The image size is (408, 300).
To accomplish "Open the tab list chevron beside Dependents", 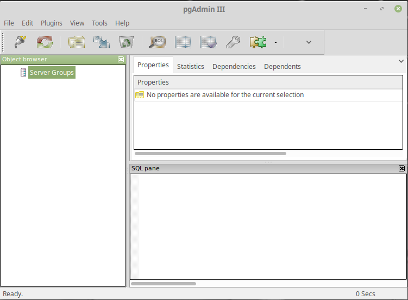I will (x=401, y=61).
